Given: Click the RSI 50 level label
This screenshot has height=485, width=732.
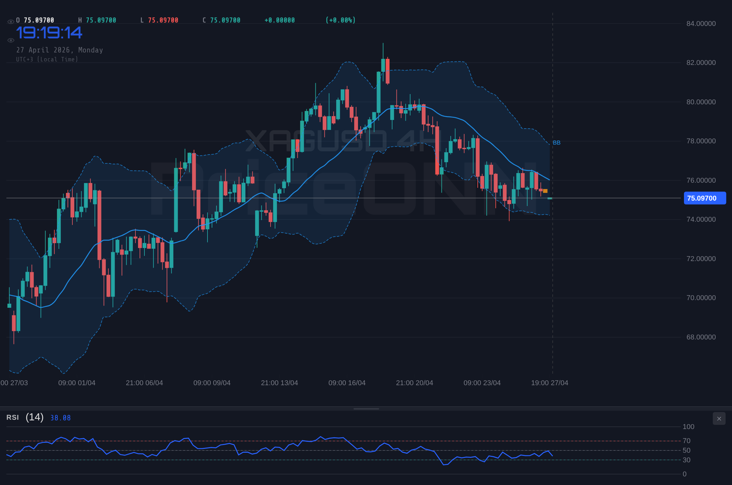Looking at the screenshot, I should 687,450.
